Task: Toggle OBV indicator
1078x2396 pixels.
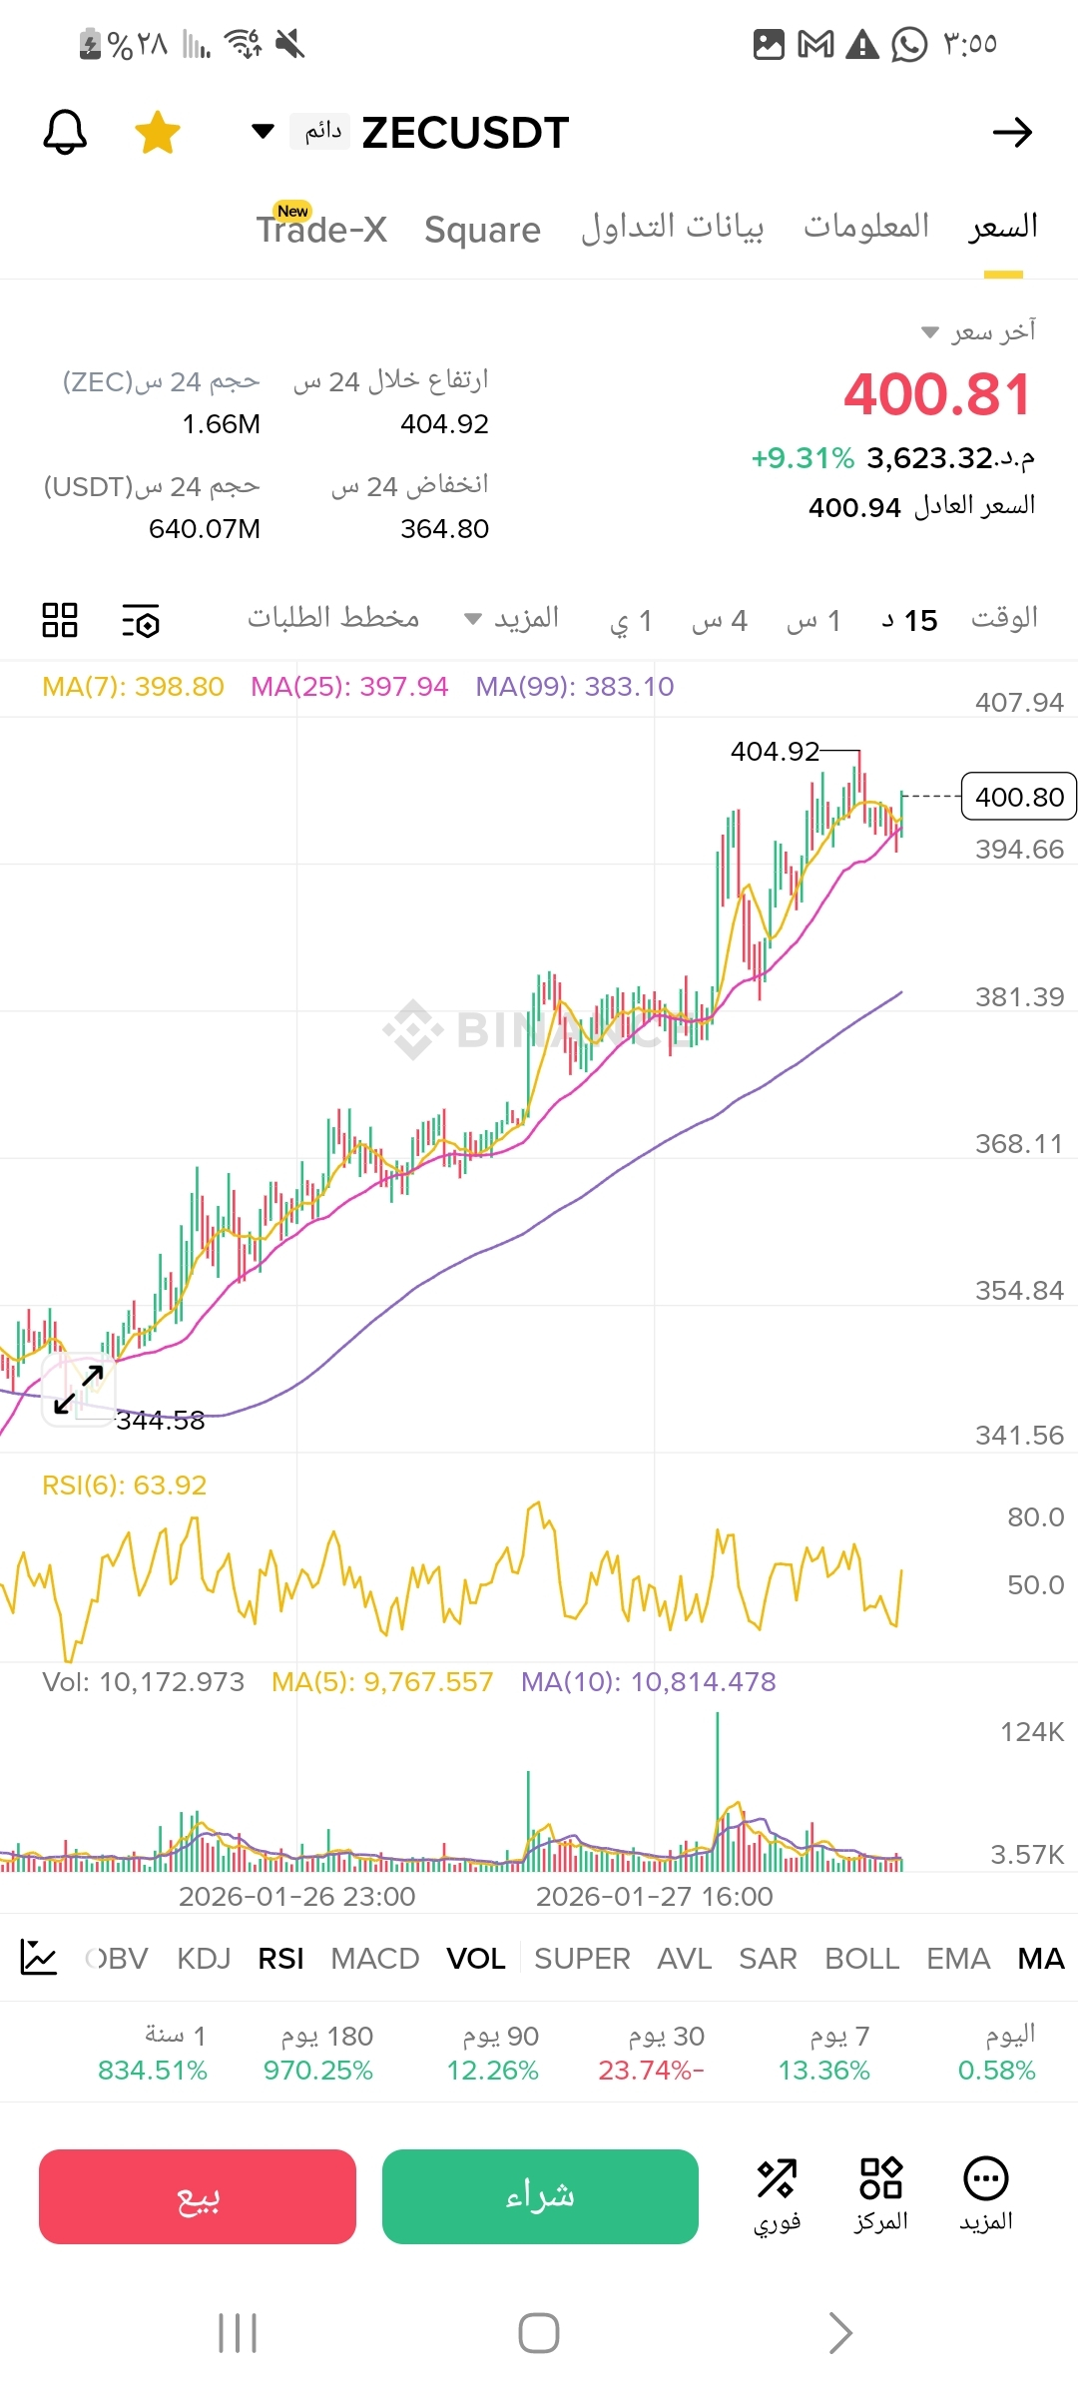Action: point(117,1959)
